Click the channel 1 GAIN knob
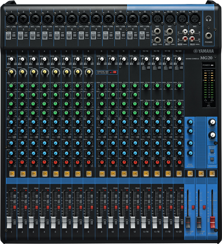 click(11, 59)
